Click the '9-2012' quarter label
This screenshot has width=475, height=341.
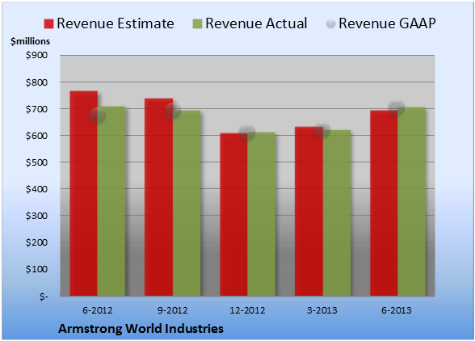pos(173,310)
